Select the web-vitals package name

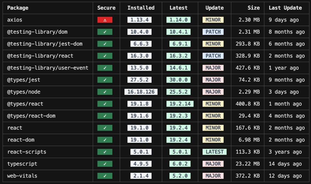pyautogui.click(x=22, y=176)
